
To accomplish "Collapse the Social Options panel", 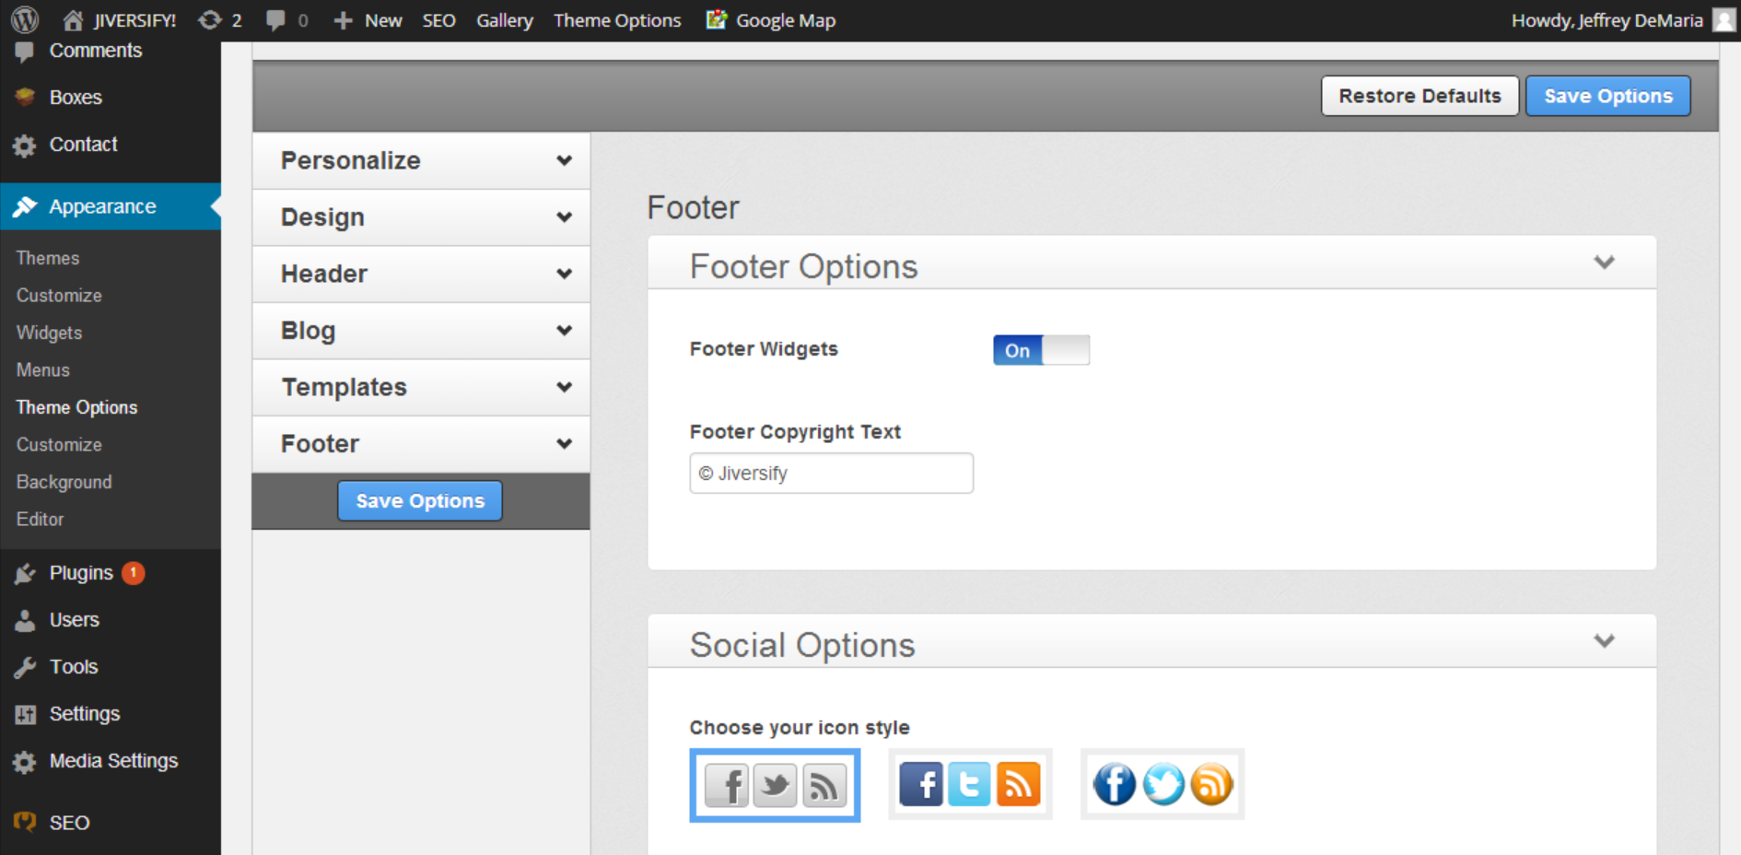I will tap(1604, 641).
